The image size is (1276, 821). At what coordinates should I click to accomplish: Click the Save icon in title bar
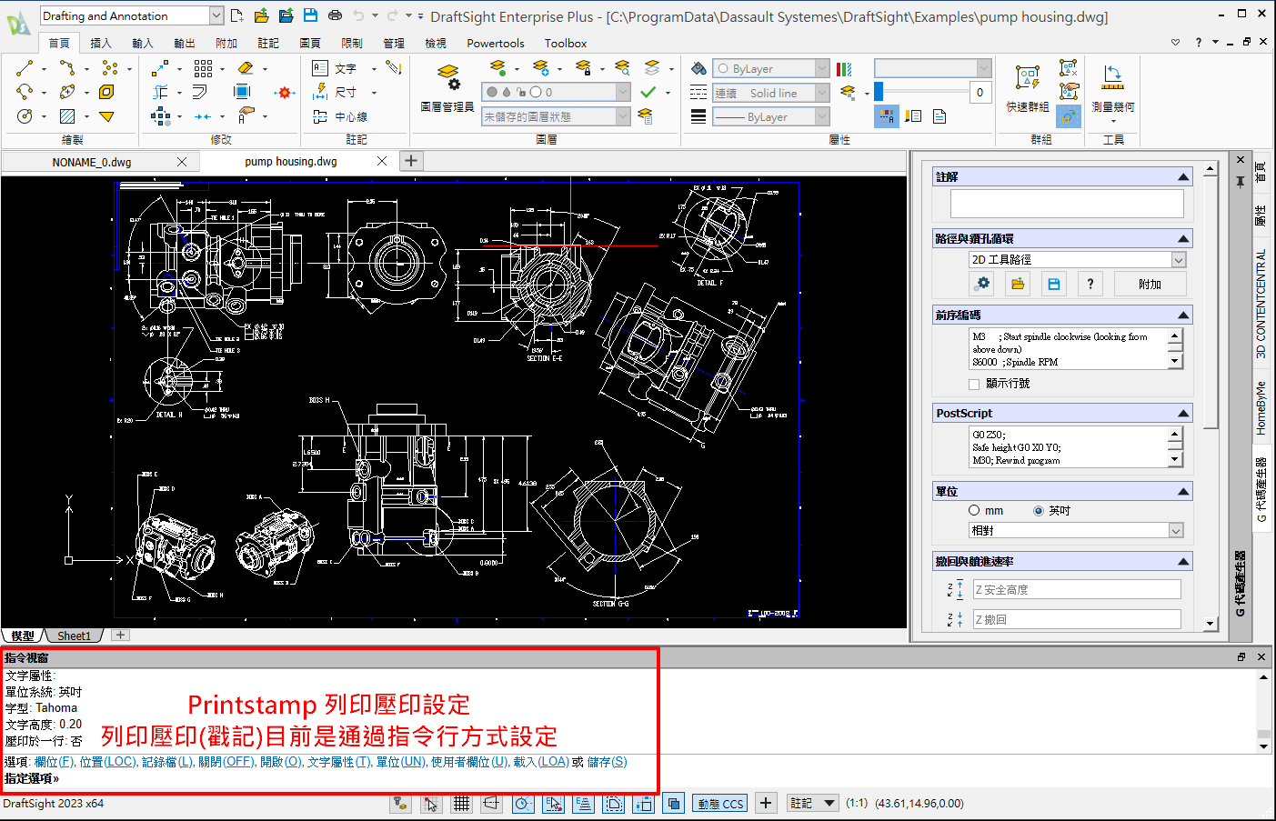pyautogui.click(x=310, y=15)
